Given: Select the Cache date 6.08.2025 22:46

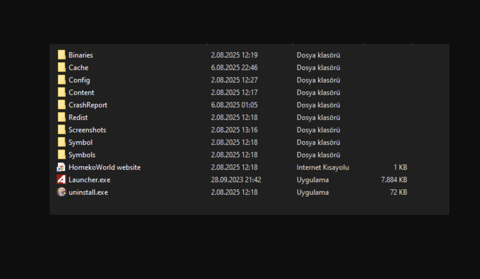Looking at the screenshot, I should click(x=234, y=68).
